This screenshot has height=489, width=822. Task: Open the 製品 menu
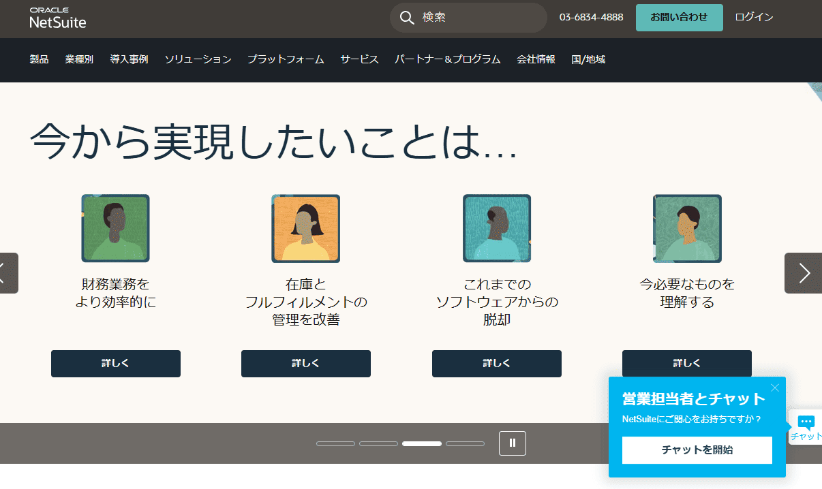39,59
